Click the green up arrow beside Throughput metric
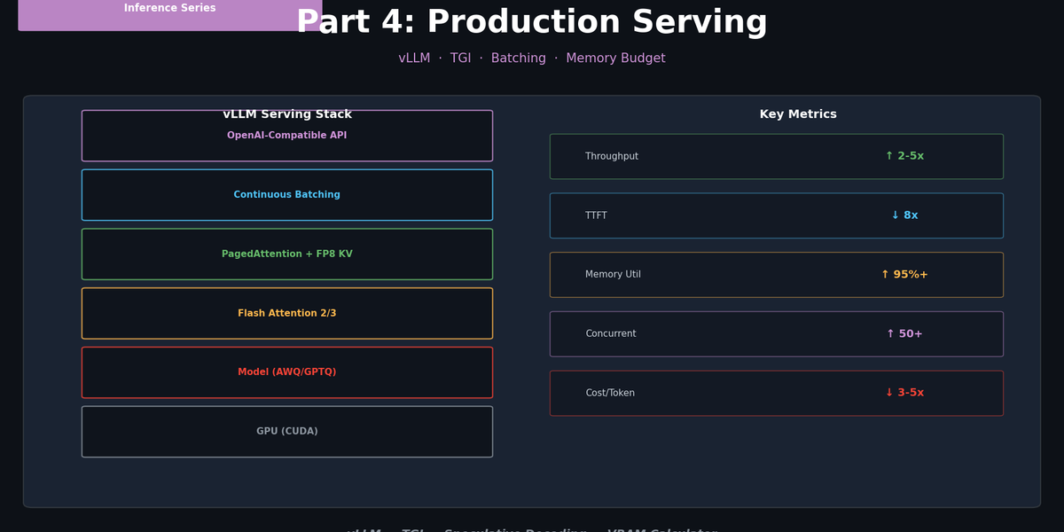 [x=889, y=156]
